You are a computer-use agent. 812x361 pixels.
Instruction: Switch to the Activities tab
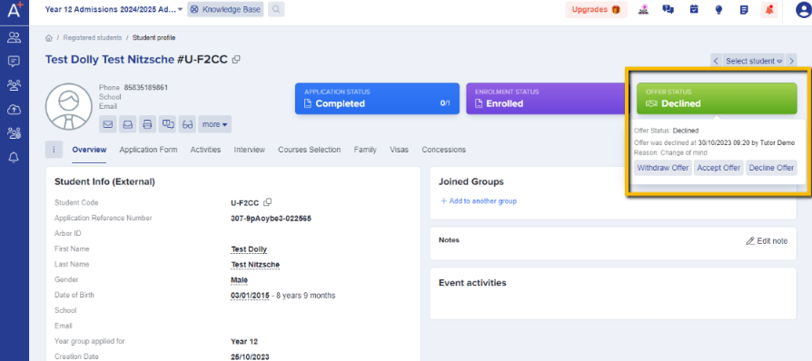point(205,150)
